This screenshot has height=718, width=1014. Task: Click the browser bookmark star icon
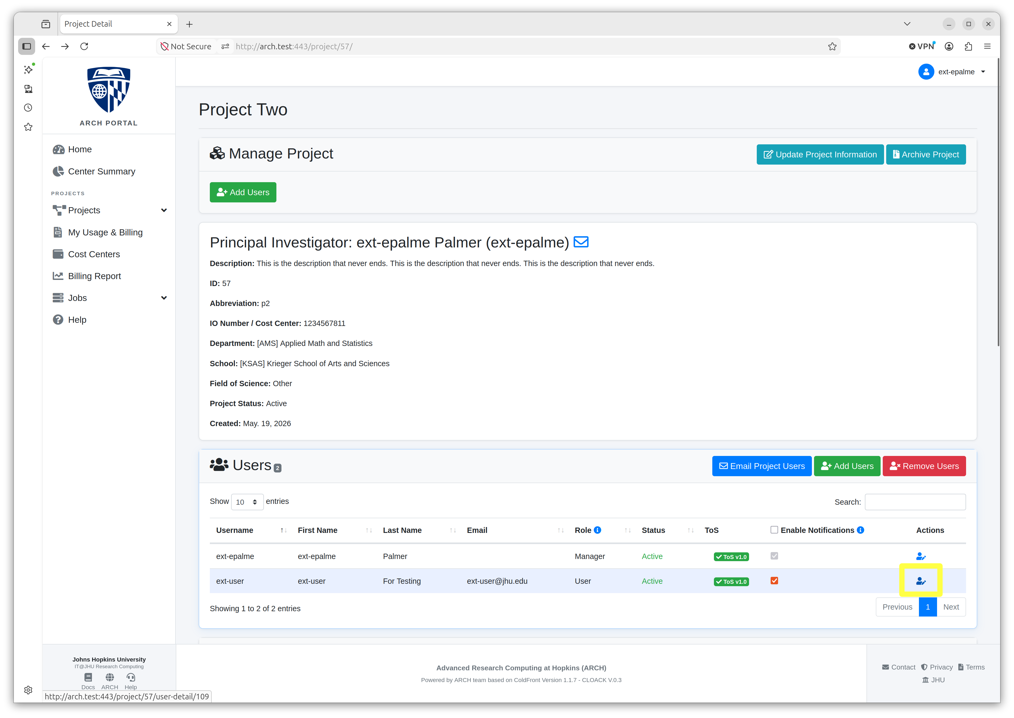832,46
